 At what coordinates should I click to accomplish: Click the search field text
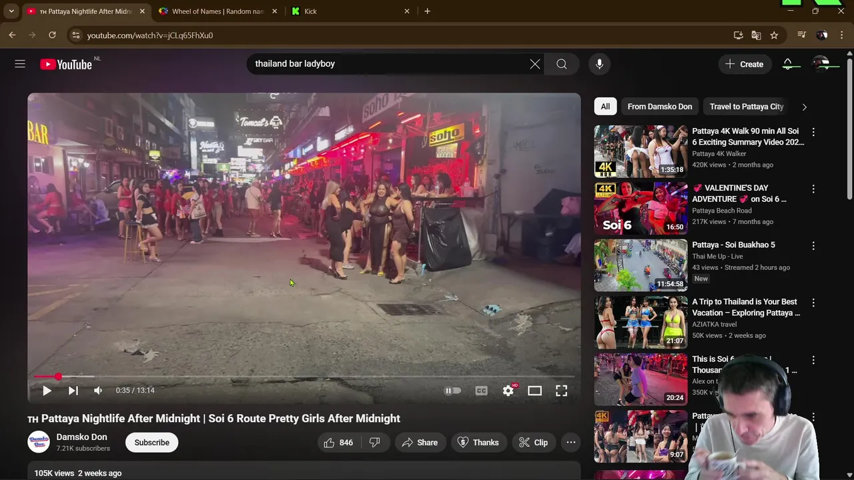pos(295,64)
